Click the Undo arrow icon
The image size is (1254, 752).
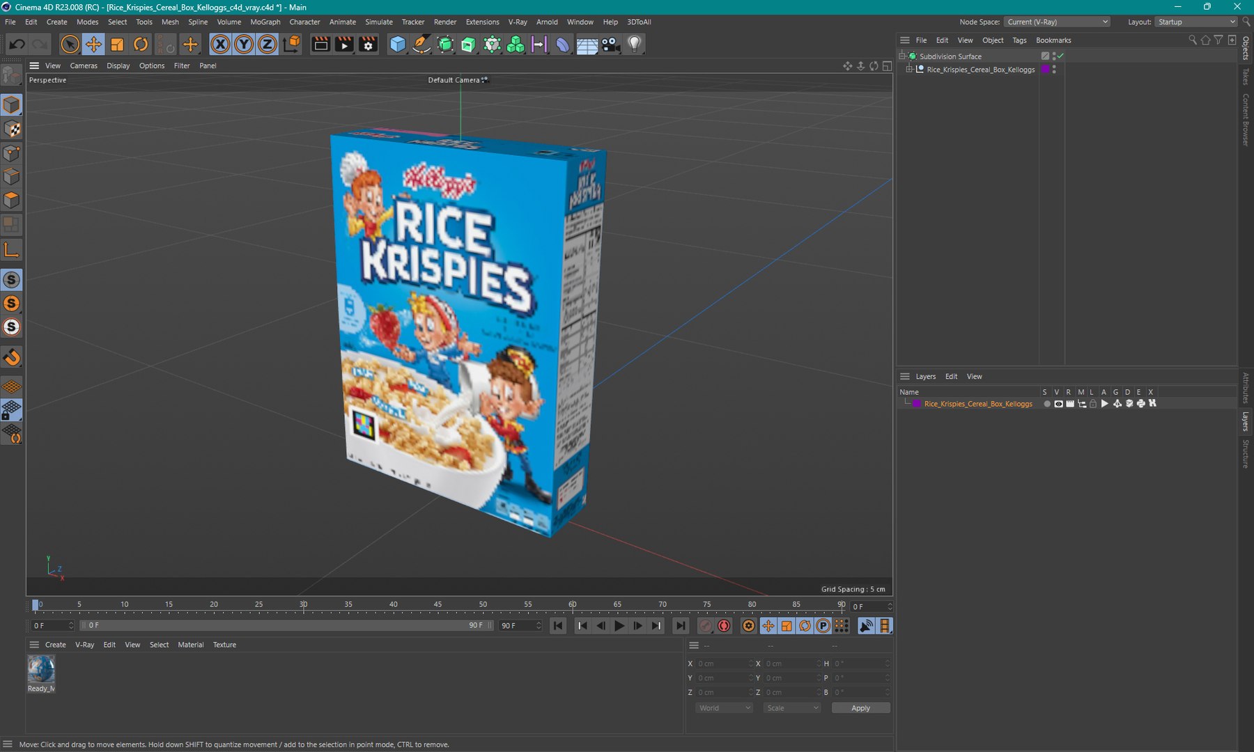17,45
